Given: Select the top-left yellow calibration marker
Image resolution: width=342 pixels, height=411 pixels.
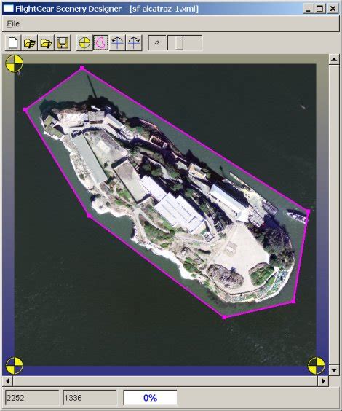Looking at the screenshot, I should click(x=15, y=63).
